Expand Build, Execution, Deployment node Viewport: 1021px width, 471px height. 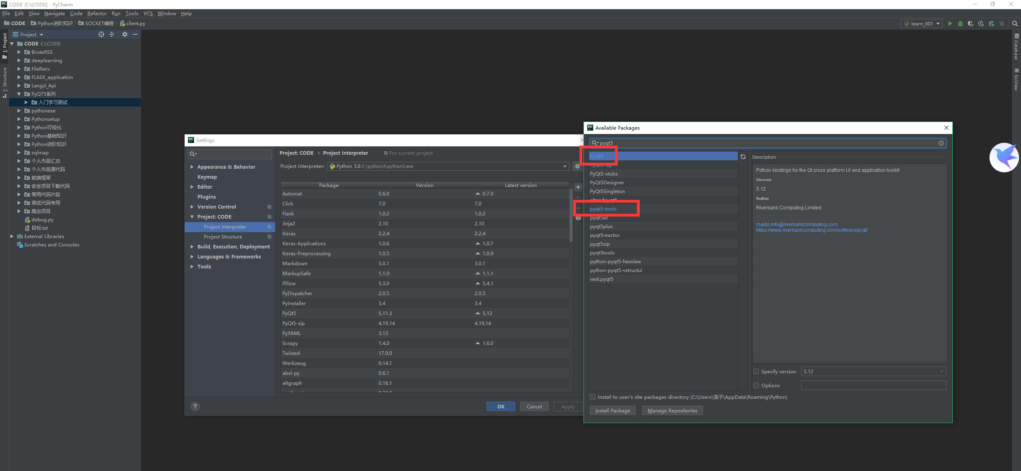point(192,246)
